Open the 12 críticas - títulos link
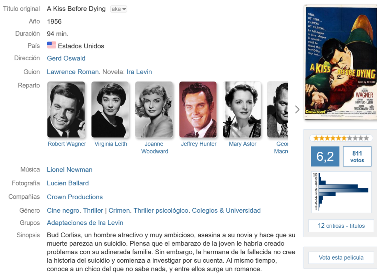Image resolution: width=377 pixels, height=274 pixels. click(x=341, y=226)
